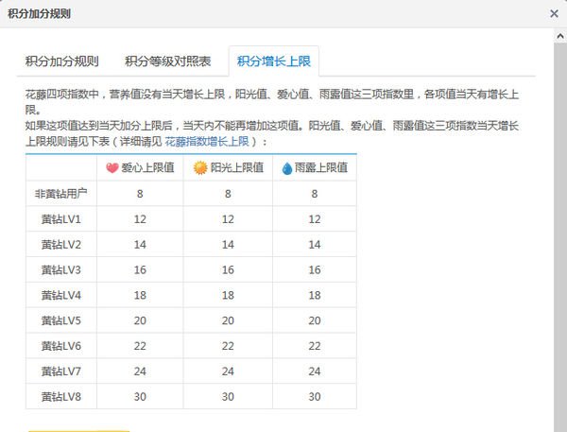Click 爱心 value 30 in 黄钻LV8 row
Viewport: 567px width, 432px height.
(140, 396)
